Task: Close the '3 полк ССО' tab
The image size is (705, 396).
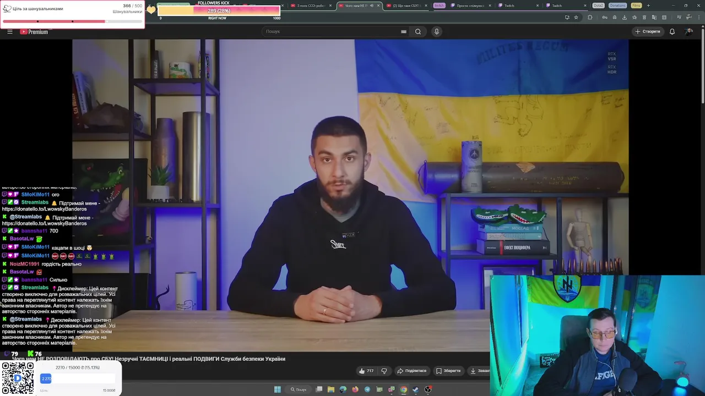Action: [330, 5]
